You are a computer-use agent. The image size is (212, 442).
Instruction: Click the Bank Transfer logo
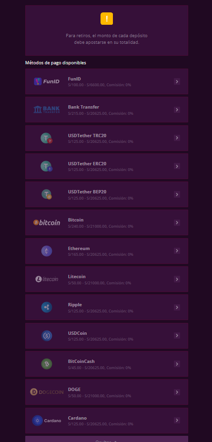[47, 110]
